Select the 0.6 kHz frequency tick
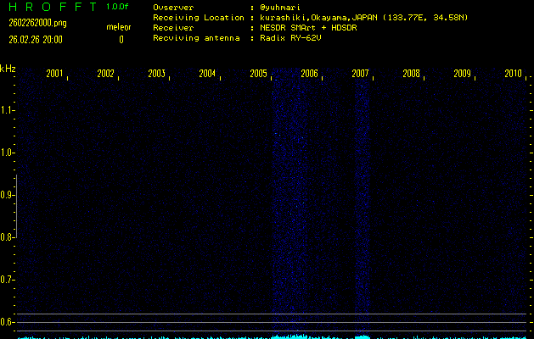 (x=8, y=322)
